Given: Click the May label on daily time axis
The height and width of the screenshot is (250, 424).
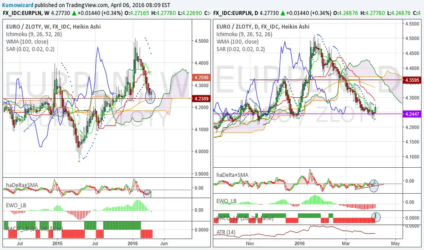Looking at the screenshot, I should pyautogui.click(x=395, y=243).
